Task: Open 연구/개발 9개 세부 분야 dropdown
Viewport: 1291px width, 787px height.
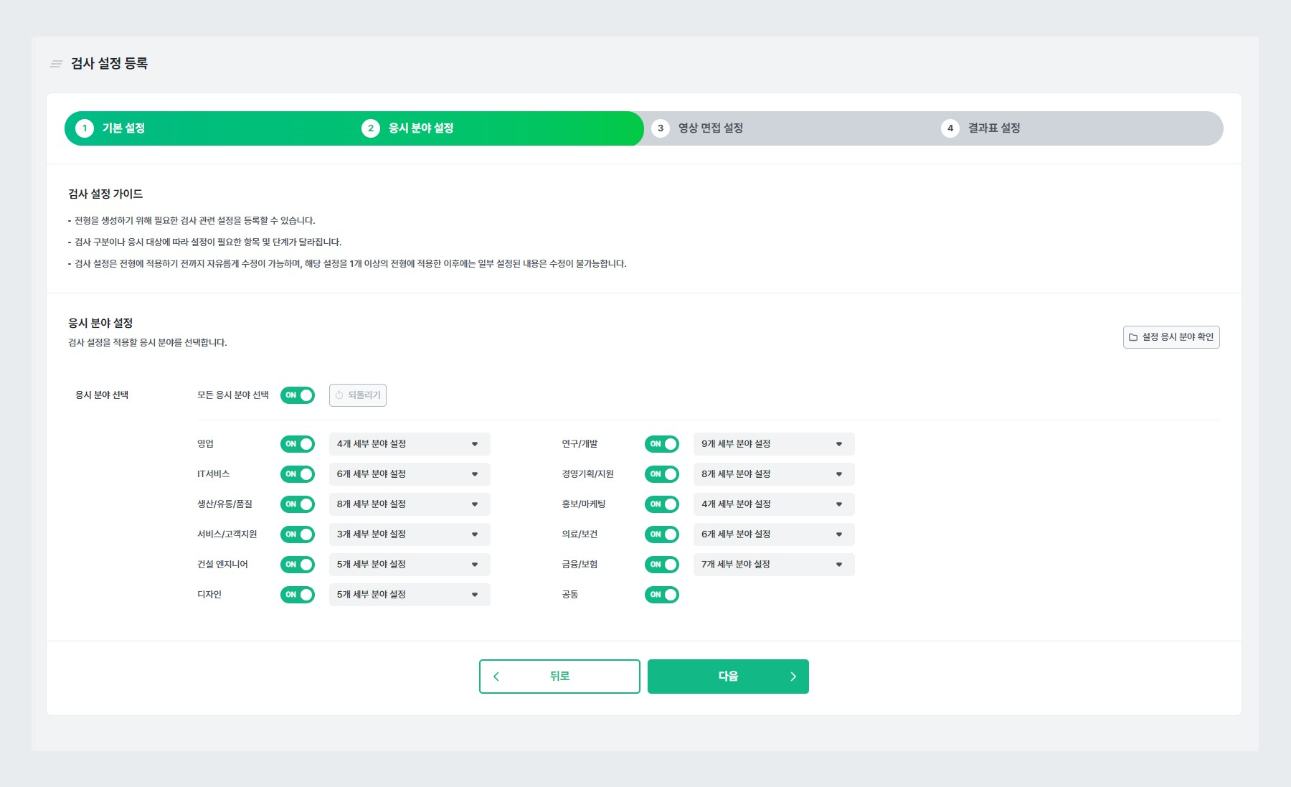Action: point(774,444)
